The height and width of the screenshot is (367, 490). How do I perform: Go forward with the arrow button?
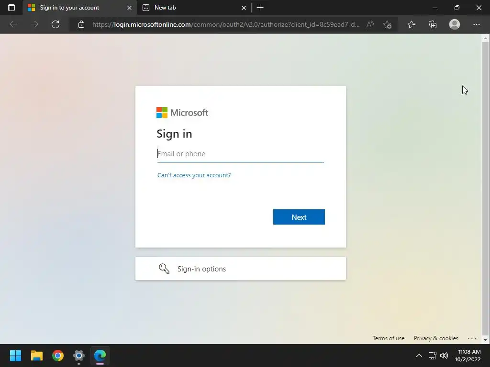point(34,24)
